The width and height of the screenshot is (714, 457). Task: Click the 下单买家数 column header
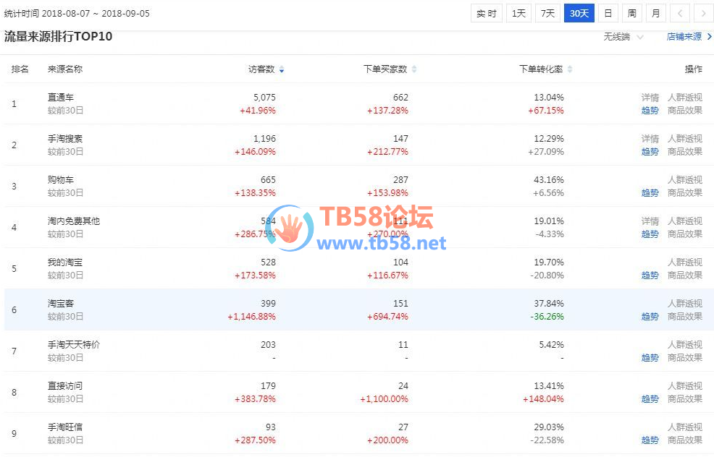click(x=385, y=69)
